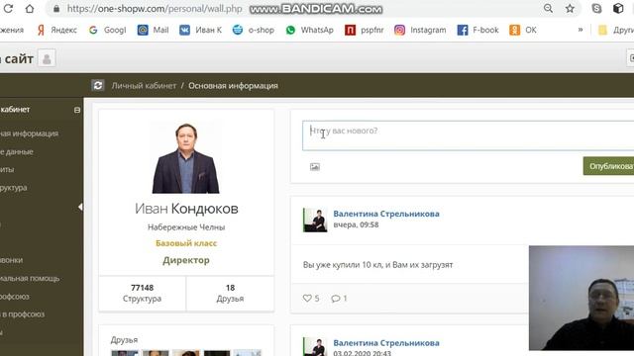Screen dimensions: 634x356
Task: Focus the 'Что у вас нового?' text field
Action: point(468,135)
